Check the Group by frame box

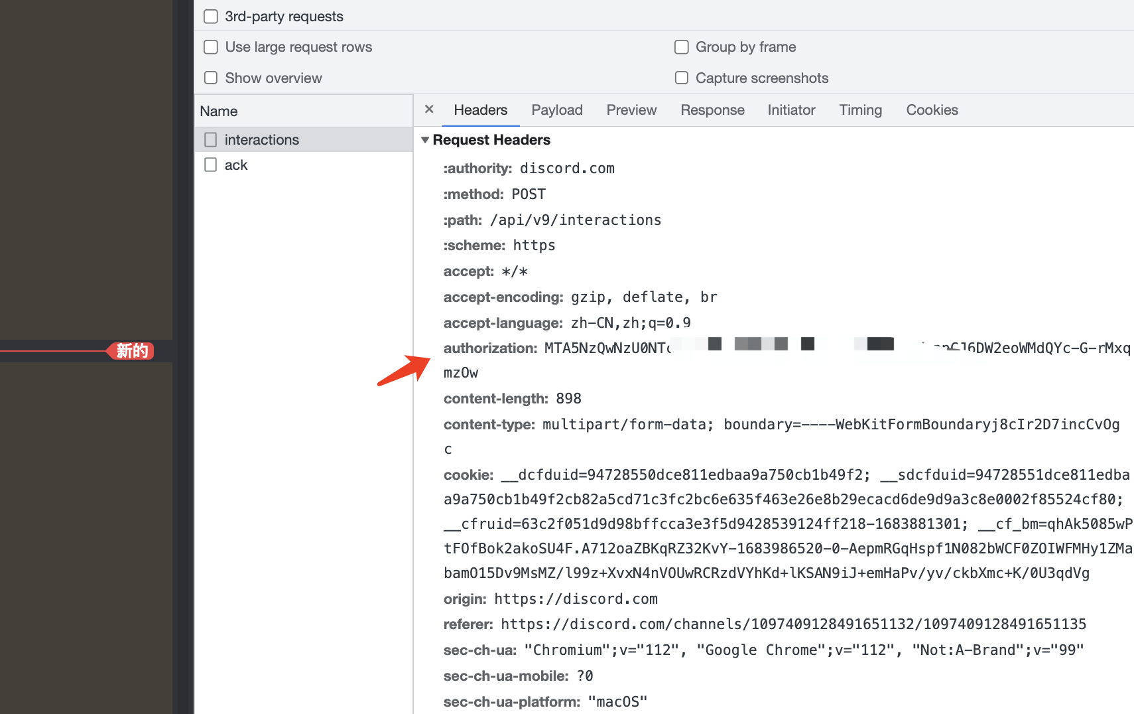(681, 47)
